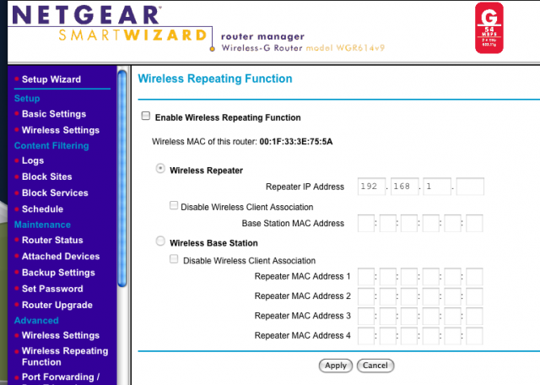This screenshot has width=540, height=385.
Task: Open the Attached Devices page
Action: coord(61,257)
